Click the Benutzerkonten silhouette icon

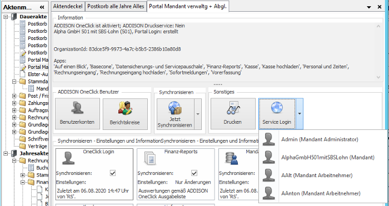[x=77, y=108]
